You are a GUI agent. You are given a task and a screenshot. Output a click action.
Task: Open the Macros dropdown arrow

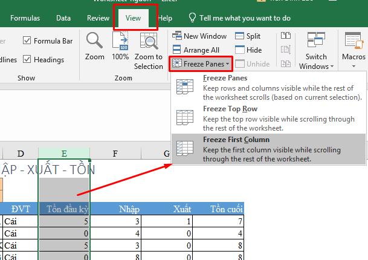pos(353,67)
